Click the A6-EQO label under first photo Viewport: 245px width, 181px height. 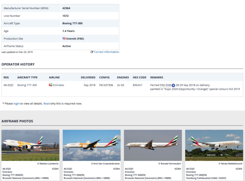pyautogui.click(x=7, y=169)
